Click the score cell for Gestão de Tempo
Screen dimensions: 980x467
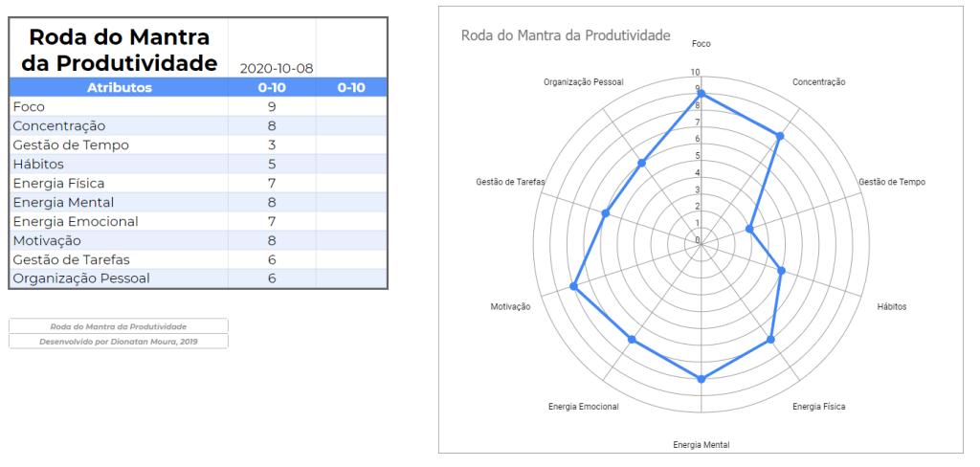click(x=272, y=145)
